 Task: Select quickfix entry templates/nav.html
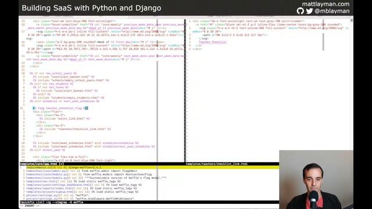73,181
